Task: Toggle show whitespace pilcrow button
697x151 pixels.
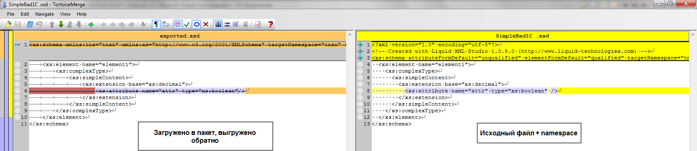Action: tap(156, 24)
